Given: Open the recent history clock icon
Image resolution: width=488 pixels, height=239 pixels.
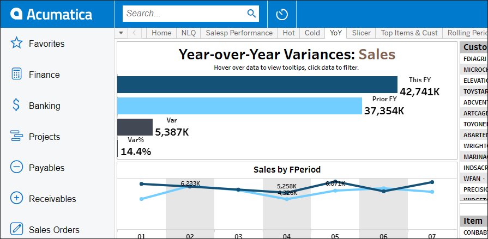Looking at the screenshot, I should (x=281, y=14).
